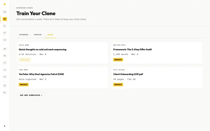The width and height of the screenshot is (210, 131).
Task: Click the 'One conversation a week' subtitle
Action: 52,19
